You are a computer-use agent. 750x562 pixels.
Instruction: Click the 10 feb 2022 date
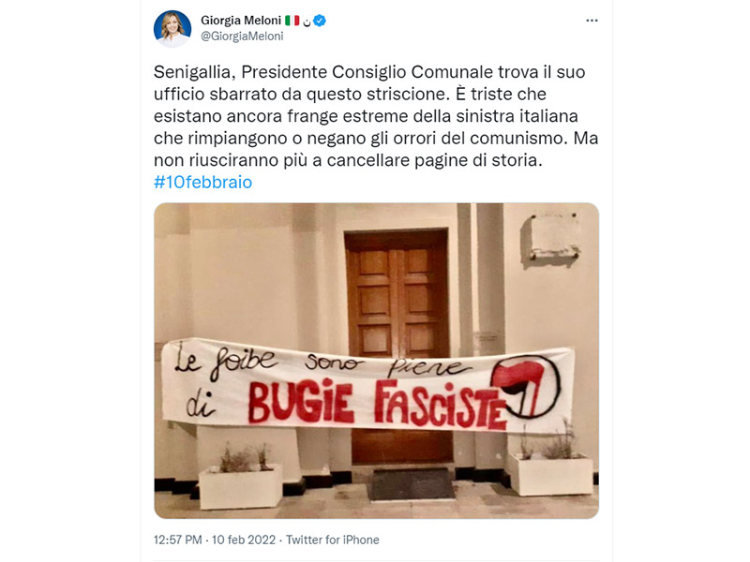click(244, 540)
